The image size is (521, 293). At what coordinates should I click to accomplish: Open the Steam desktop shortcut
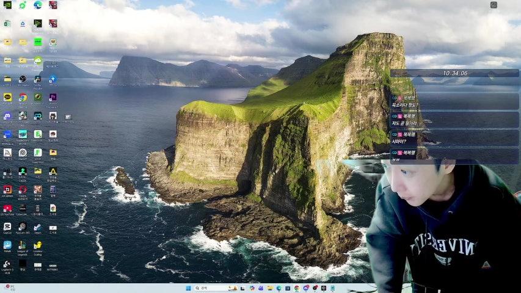38,227
